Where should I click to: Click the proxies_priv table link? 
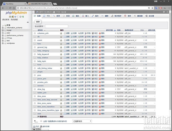pyautogui.click(x=42, y=82)
